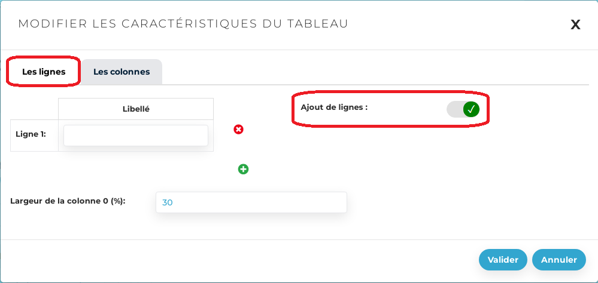Click the value 30 in the width field
This screenshot has height=283, width=598.
[168, 203]
